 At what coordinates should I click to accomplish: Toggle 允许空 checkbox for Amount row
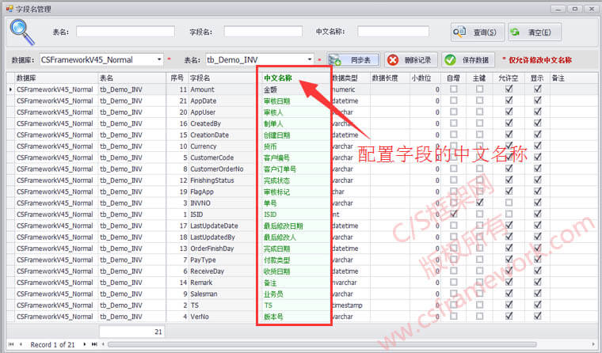point(509,89)
